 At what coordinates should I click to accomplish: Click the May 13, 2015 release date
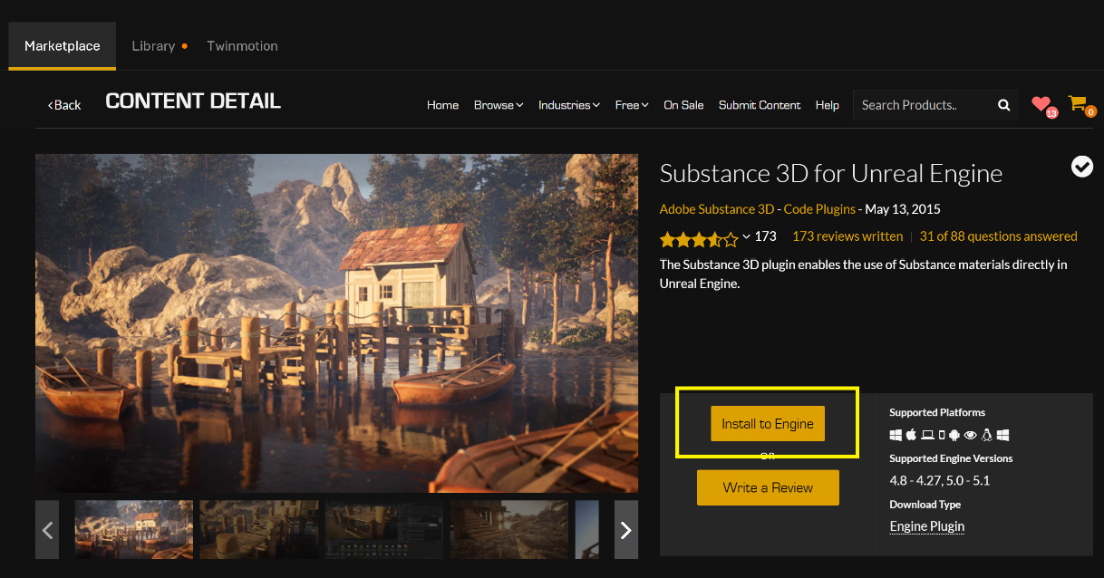pos(903,209)
